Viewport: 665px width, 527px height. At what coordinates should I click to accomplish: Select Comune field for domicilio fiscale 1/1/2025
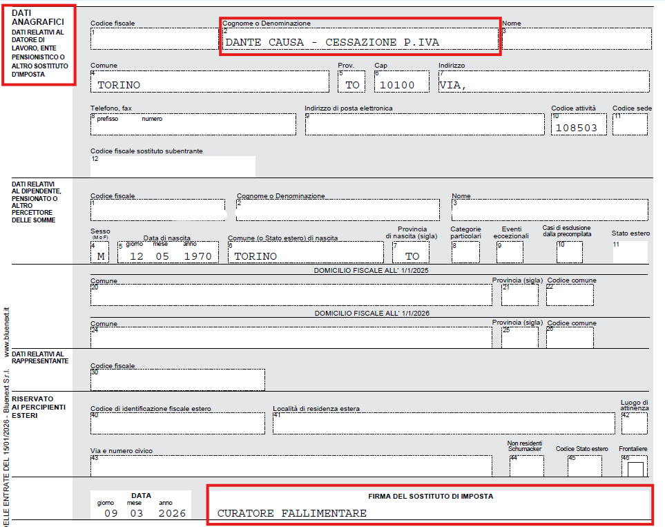(291, 295)
